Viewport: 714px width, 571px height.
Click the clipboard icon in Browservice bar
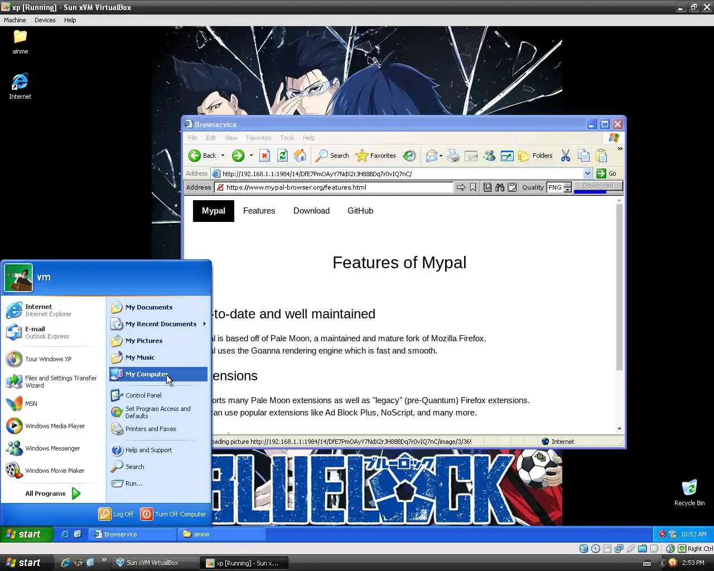click(x=512, y=187)
